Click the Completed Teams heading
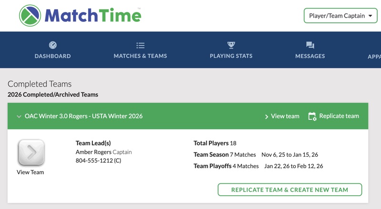Screen dimensions: 381x209 [40, 84]
